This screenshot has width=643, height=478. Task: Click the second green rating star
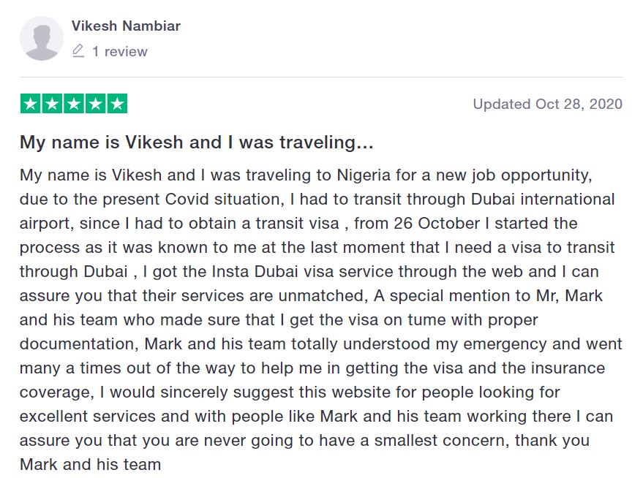[52, 104]
